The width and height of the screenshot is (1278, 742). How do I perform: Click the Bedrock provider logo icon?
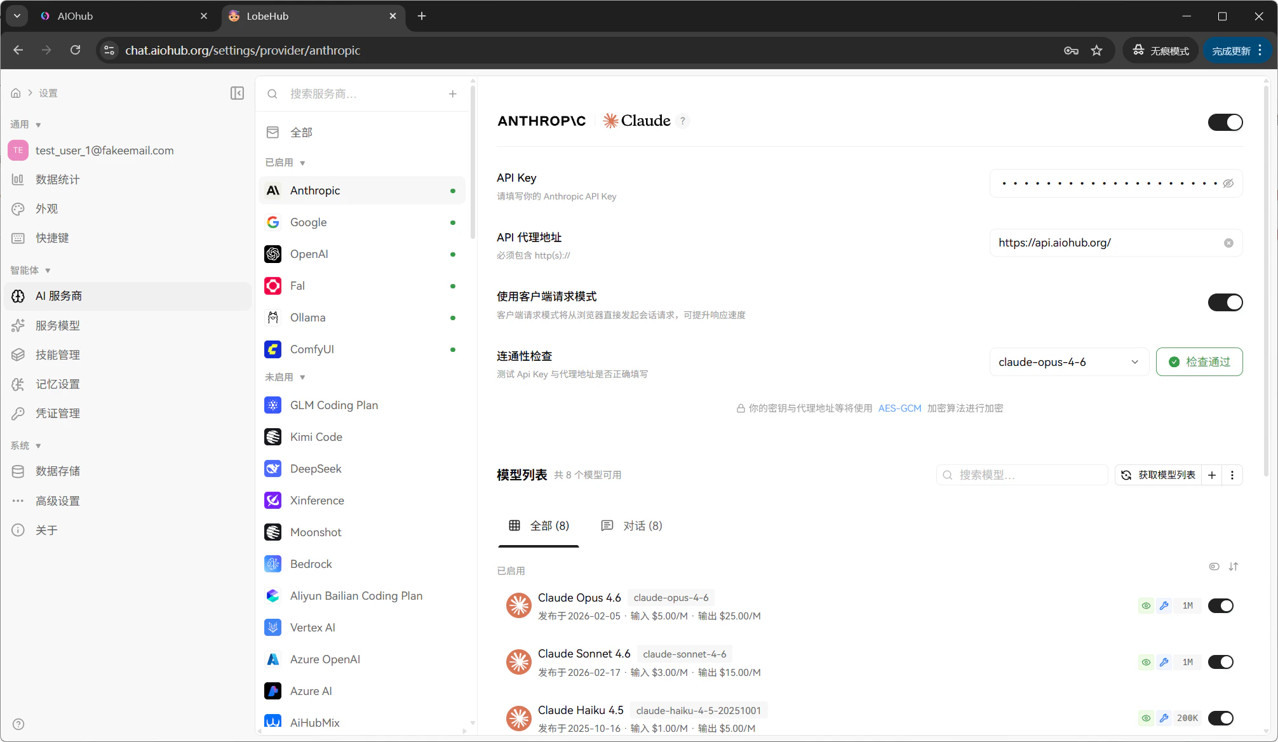coord(273,564)
